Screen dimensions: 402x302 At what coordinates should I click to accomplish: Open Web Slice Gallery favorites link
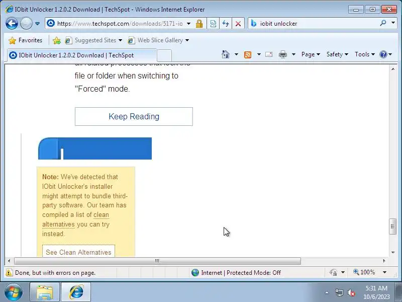pyautogui.click(x=158, y=40)
